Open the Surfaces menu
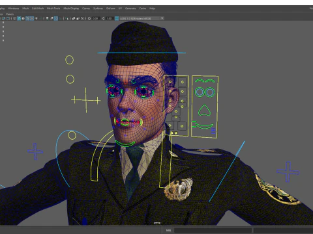Image resolution: width=313 pixels, height=234 pixels. 98,8
